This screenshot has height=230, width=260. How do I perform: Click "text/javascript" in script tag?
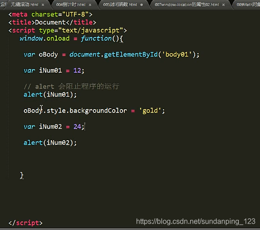[x=91, y=30]
